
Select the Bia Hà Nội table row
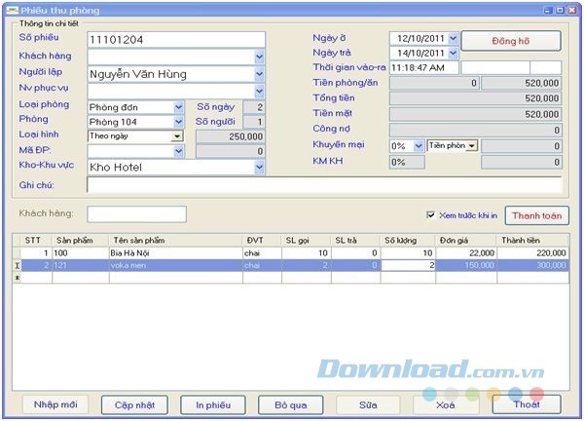[175, 251]
